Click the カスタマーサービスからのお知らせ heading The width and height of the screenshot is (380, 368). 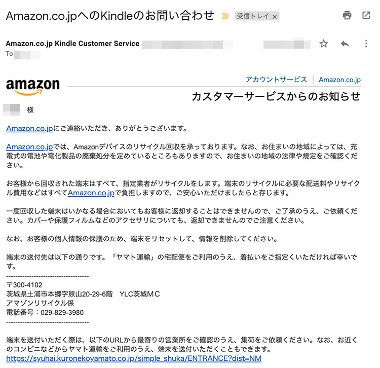coord(276,96)
